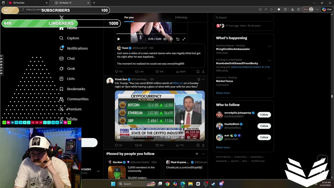Open the #Bitcoin hashtag link

pos(178,83)
